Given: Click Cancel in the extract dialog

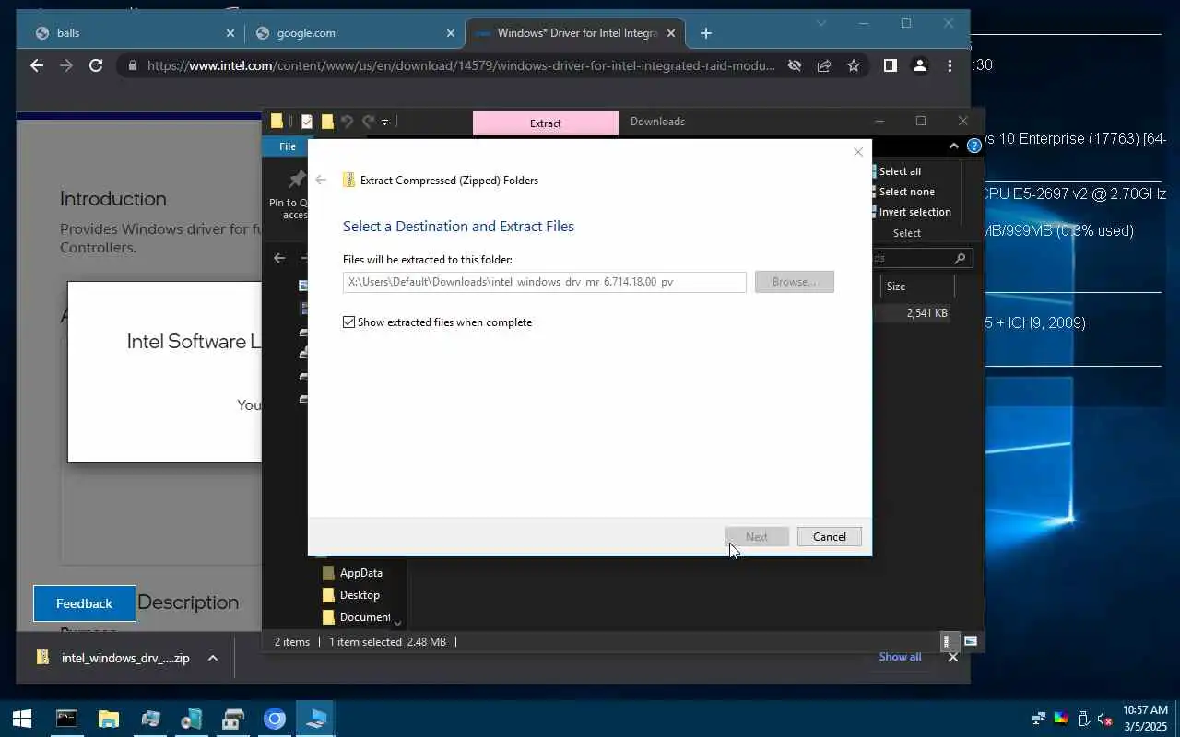Looking at the screenshot, I should [829, 537].
